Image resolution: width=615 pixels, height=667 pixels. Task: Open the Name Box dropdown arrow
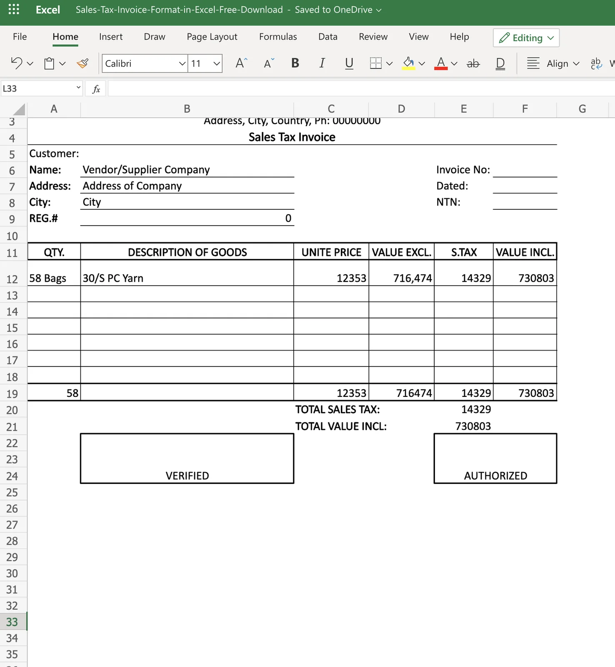pyautogui.click(x=78, y=88)
